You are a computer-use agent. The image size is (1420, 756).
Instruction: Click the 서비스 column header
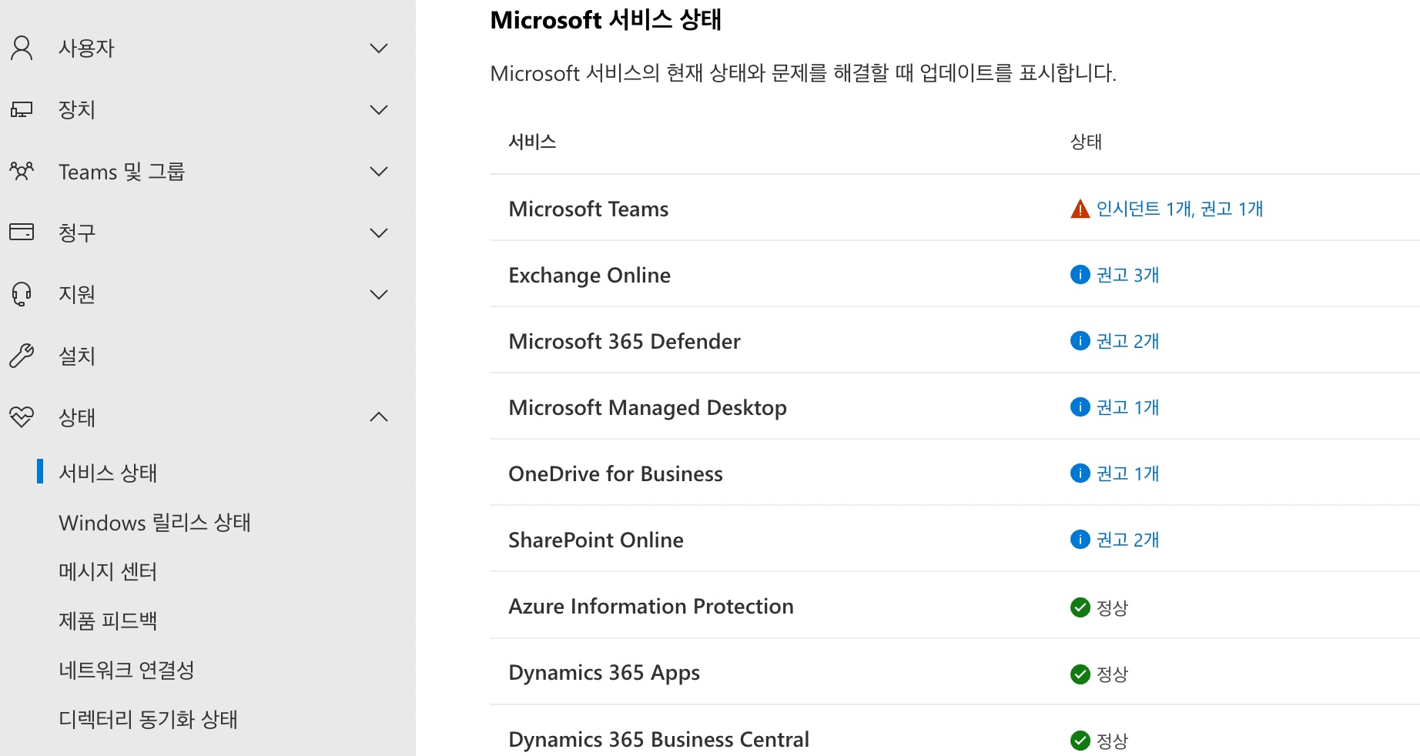tap(532, 142)
